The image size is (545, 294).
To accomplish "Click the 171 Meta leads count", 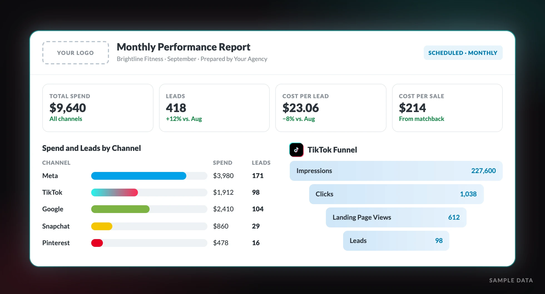I will click(x=258, y=176).
